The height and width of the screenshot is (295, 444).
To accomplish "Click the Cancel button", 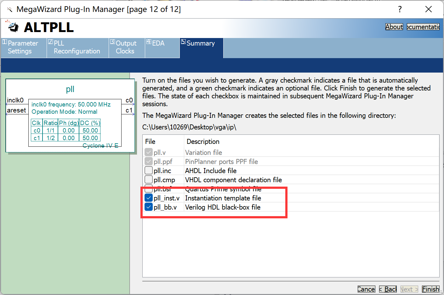I will 366,289.
